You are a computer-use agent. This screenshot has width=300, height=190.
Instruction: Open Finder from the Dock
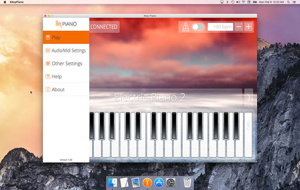112,182
